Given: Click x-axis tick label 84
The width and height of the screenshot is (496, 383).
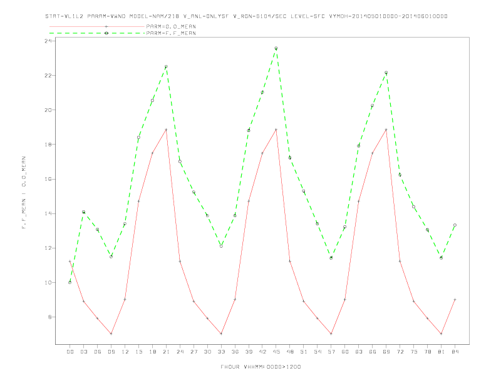Looking at the screenshot, I should [455, 352].
